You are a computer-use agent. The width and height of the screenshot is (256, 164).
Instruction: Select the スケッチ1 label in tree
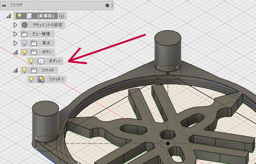[x=56, y=79]
